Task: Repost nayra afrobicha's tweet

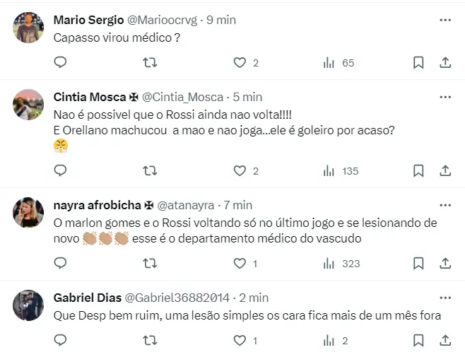Action: (150, 264)
